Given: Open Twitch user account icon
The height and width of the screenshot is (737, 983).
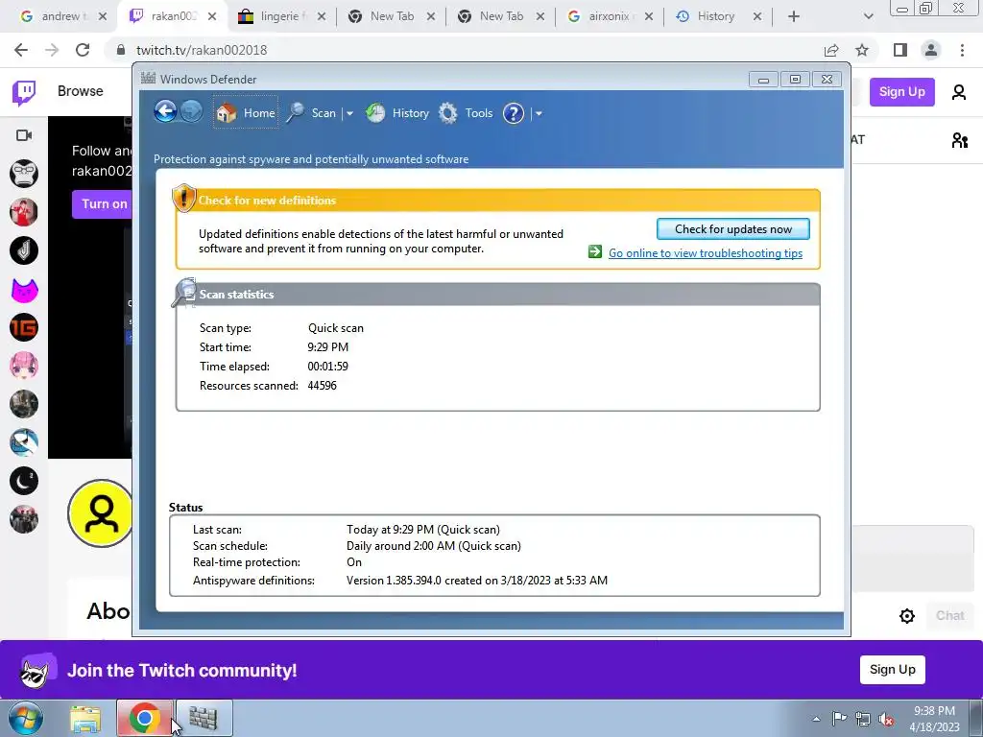Looking at the screenshot, I should coord(959,92).
